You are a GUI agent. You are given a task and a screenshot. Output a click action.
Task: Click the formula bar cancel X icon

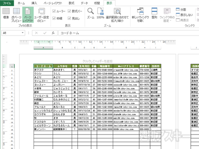coord(36,33)
